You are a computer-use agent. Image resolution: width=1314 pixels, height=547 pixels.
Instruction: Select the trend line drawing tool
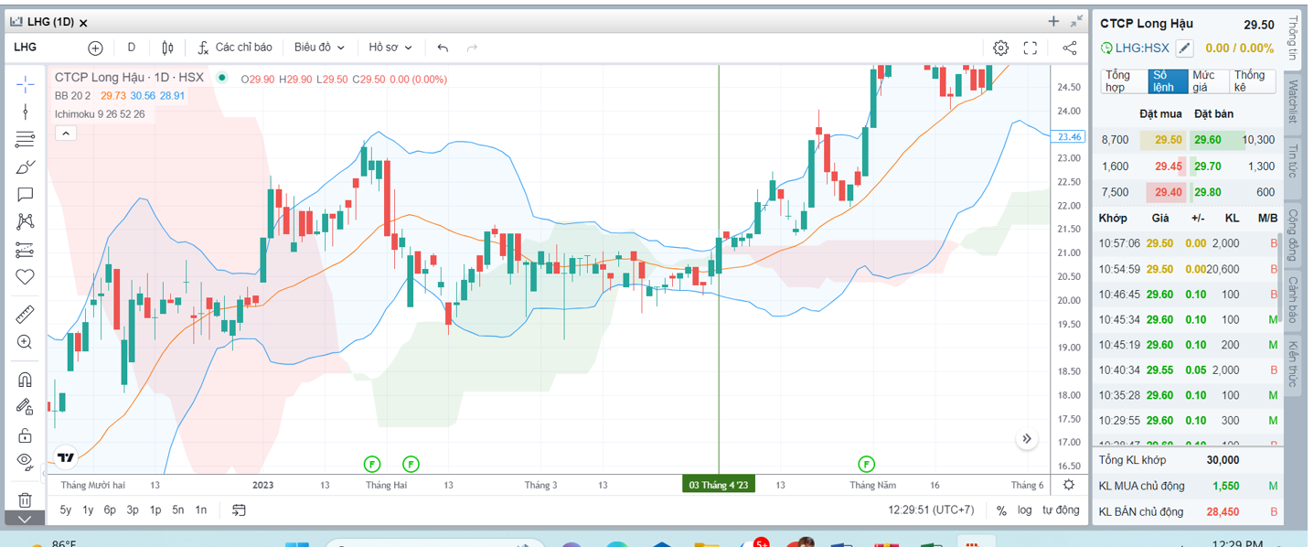pyautogui.click(x=25, y=112)
